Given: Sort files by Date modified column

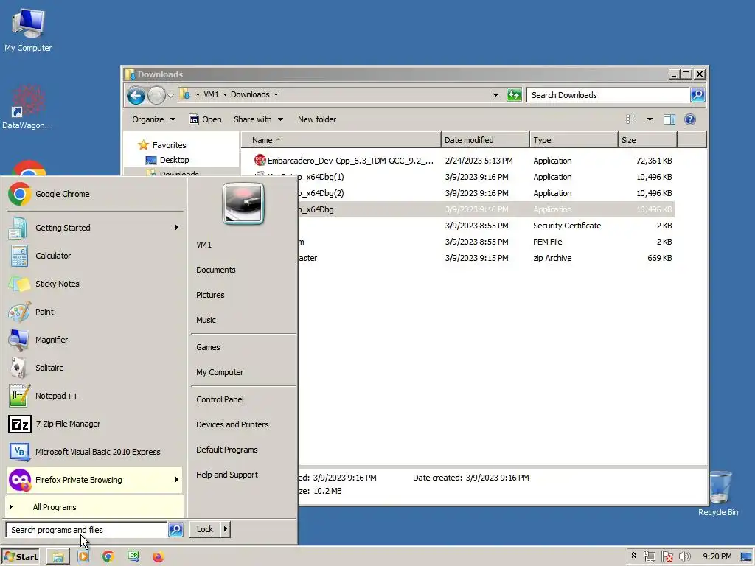Looking at the screenshot, I should click(x=485, y=140).
